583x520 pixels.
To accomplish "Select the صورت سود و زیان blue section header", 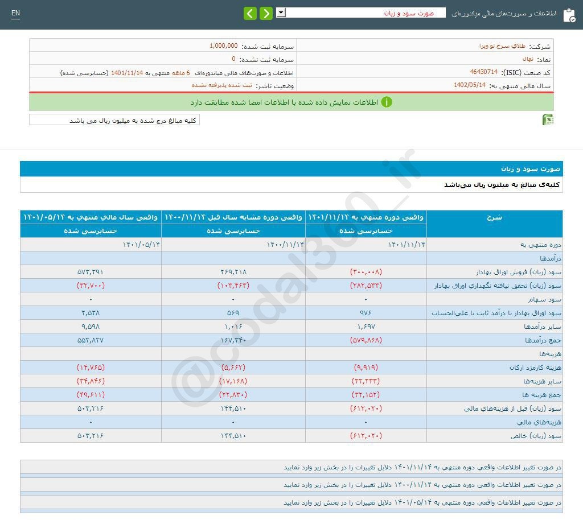I will pyautogui.click(x=291, y=169).
